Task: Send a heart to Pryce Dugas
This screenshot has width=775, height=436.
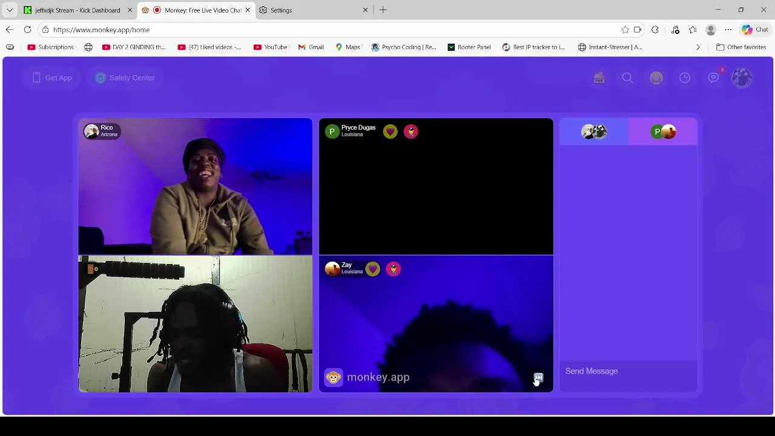Action: coord(390,131)
